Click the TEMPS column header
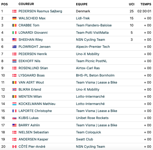The image size is (153, 150). coord(146,4)
